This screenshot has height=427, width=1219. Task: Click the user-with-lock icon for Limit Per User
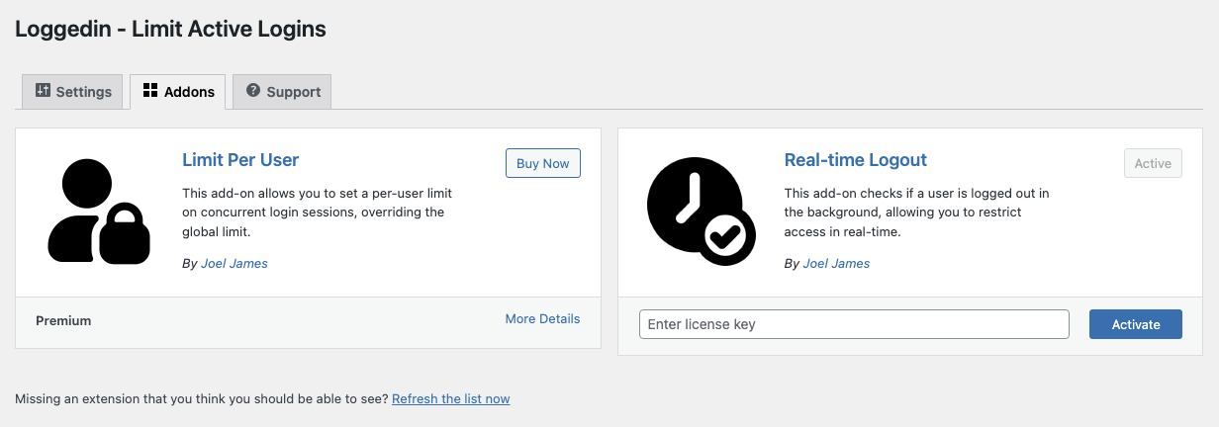[99, 212]
